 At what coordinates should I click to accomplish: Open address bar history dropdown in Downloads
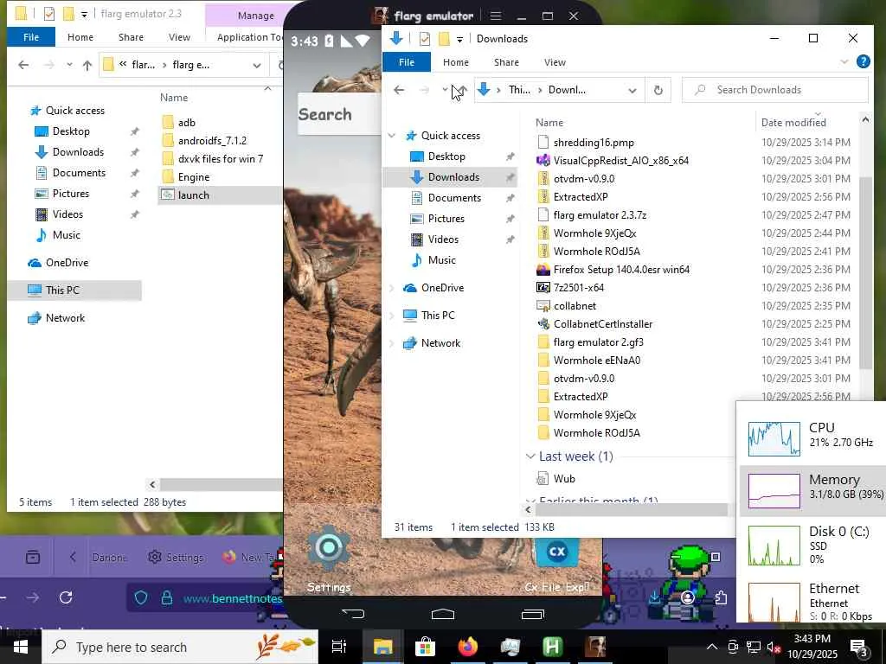point(632,90)
